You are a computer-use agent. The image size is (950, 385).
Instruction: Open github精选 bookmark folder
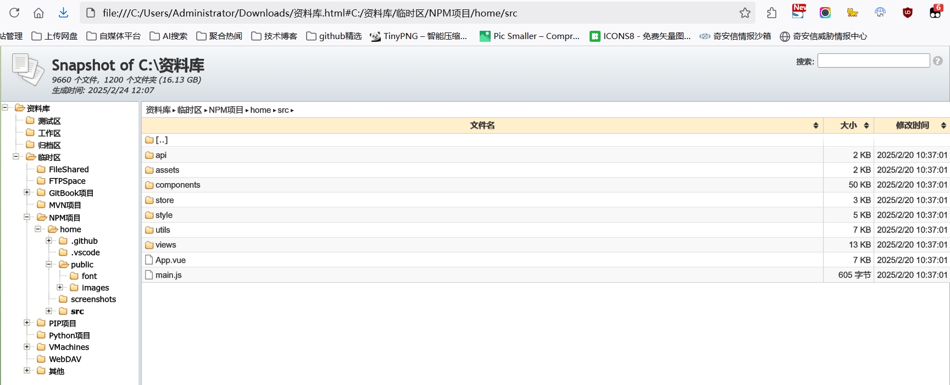(x=334, y=36)
